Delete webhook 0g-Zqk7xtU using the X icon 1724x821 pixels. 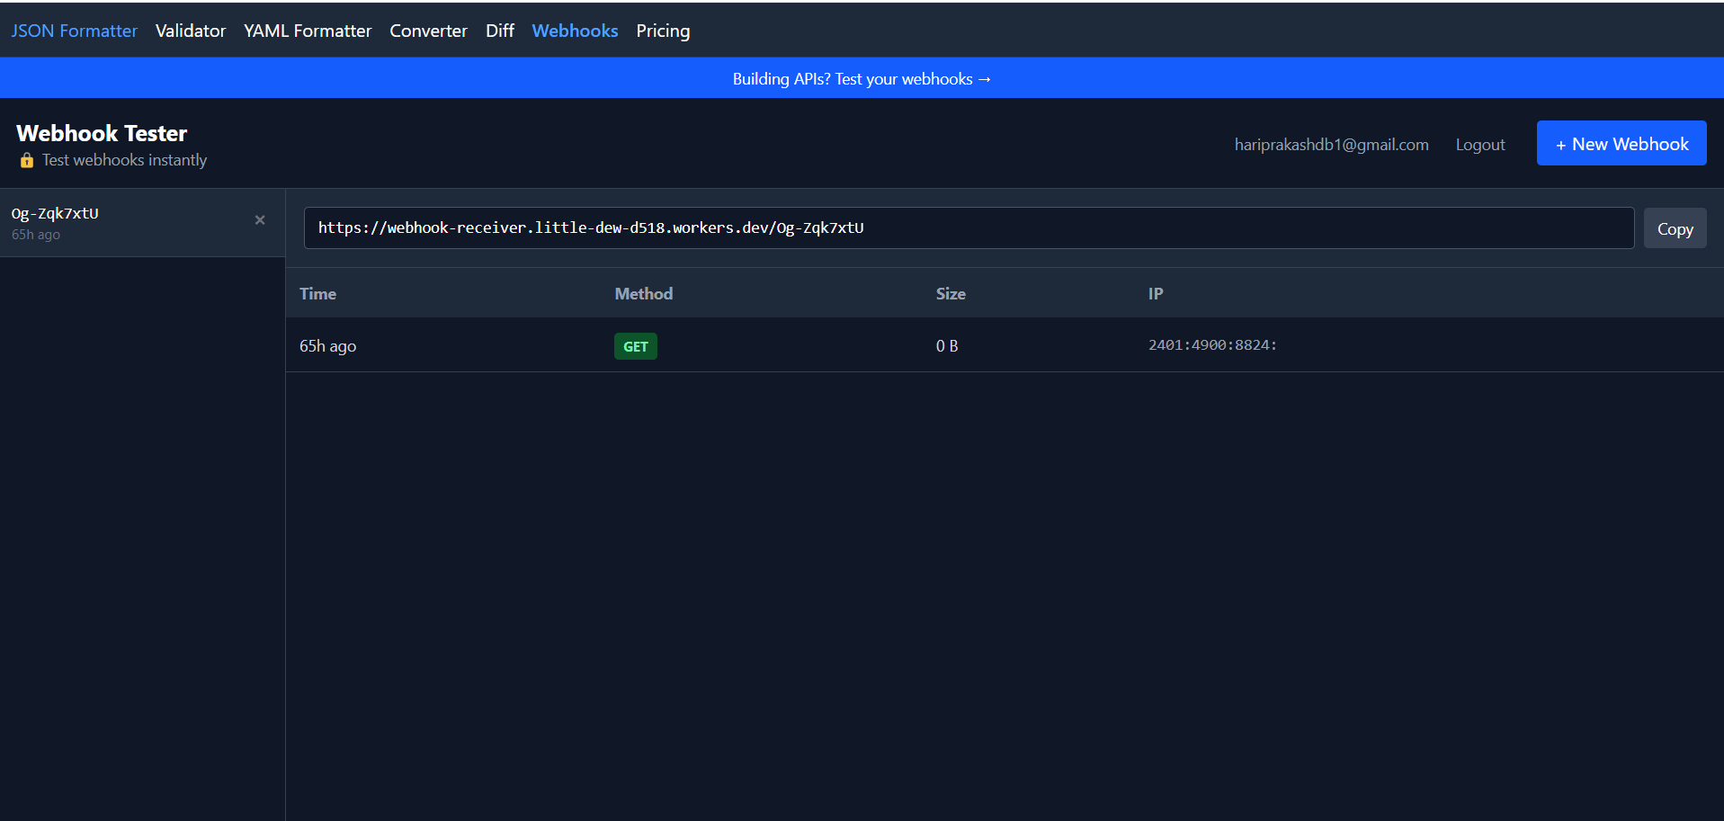(259, 219)
